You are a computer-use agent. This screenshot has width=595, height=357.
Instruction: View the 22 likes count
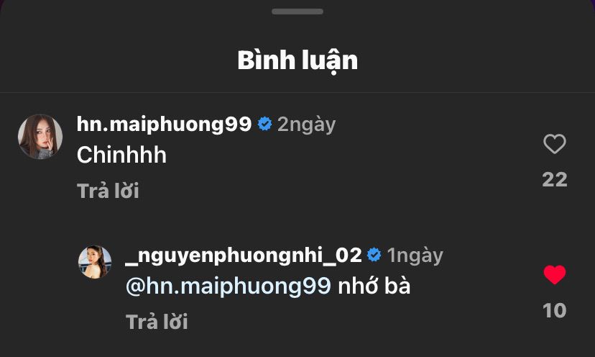[554, 179]
